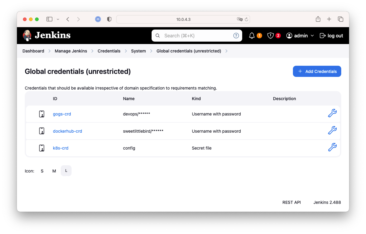Go back with Safari's back arrow
This screenshot has width=366, height=234.
68,19
